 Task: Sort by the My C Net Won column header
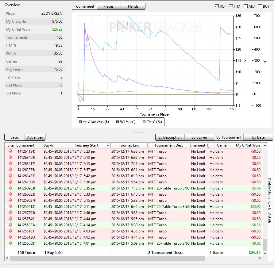click(x=248, y=145)
